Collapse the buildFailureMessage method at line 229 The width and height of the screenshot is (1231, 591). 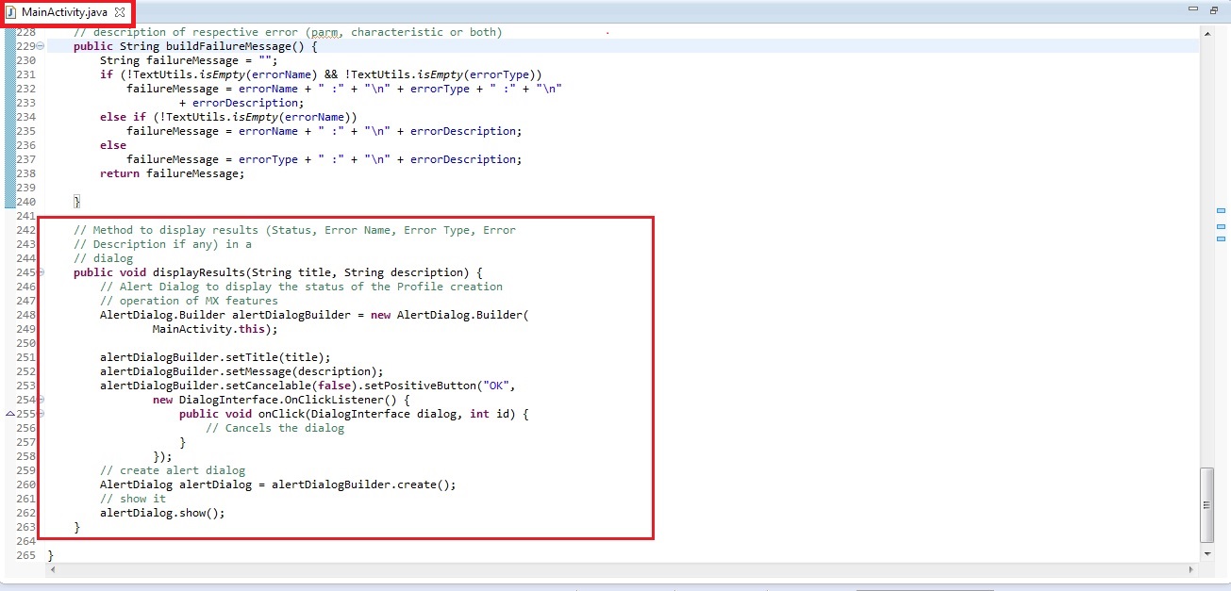click(x=41, y=46)
